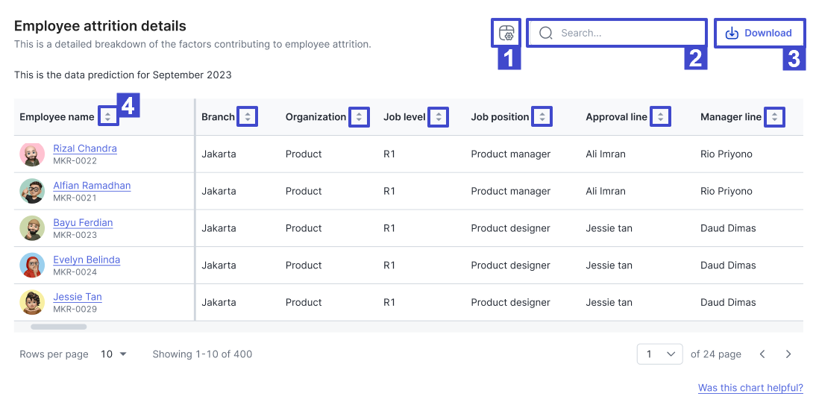The width and height of the screenshot is (816, 408).
Task: Go to the previous page arrow
Action: point(762,354)
